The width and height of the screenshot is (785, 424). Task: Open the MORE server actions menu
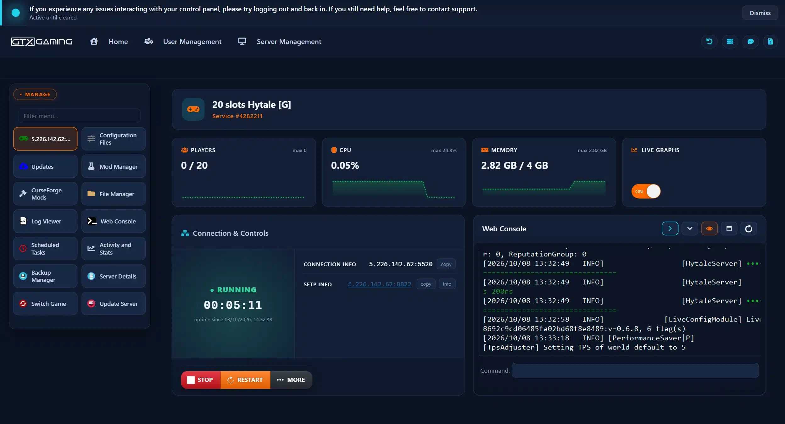point(291,380)
